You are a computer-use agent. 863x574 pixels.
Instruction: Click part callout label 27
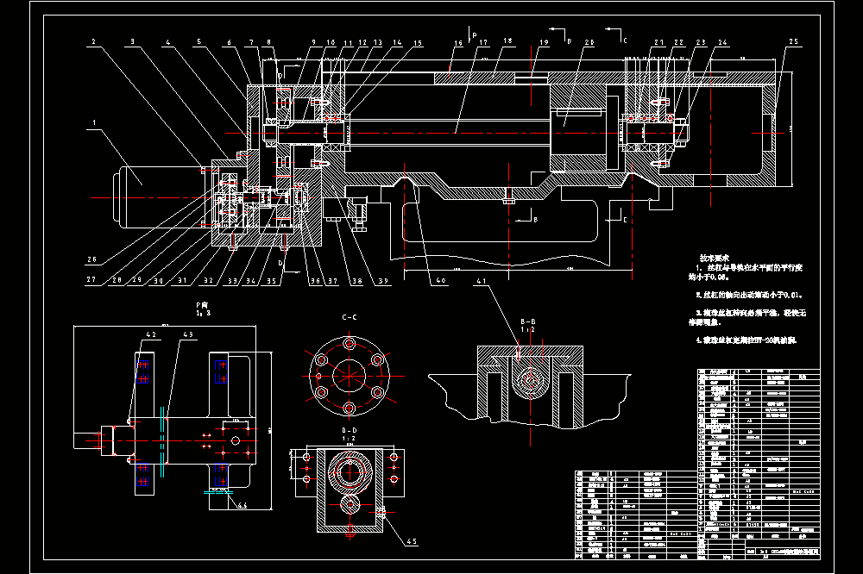coord(91,279)
